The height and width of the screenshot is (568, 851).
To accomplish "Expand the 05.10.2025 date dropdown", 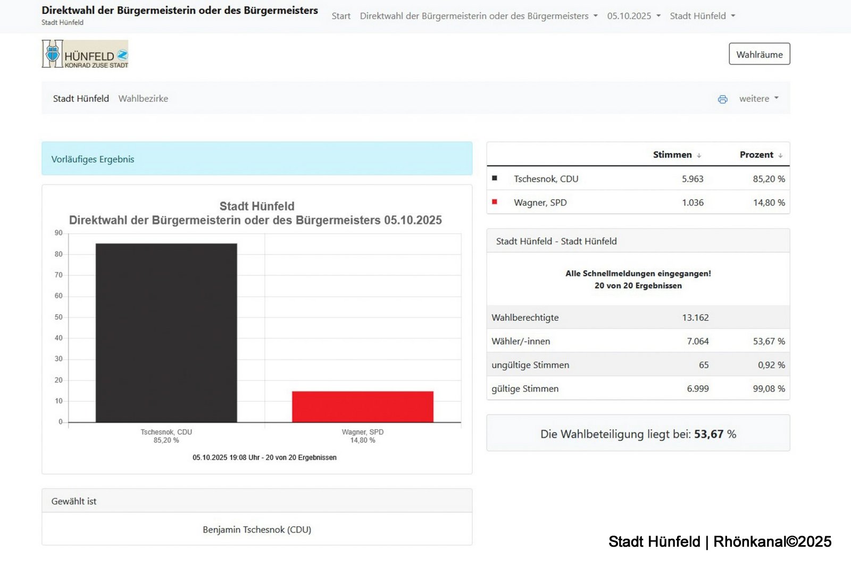I will click(633, 16).
